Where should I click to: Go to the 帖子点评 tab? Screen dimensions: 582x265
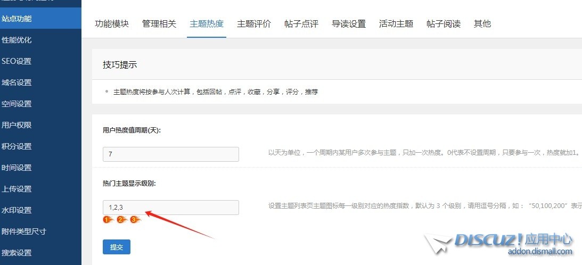tap(301, 24)
